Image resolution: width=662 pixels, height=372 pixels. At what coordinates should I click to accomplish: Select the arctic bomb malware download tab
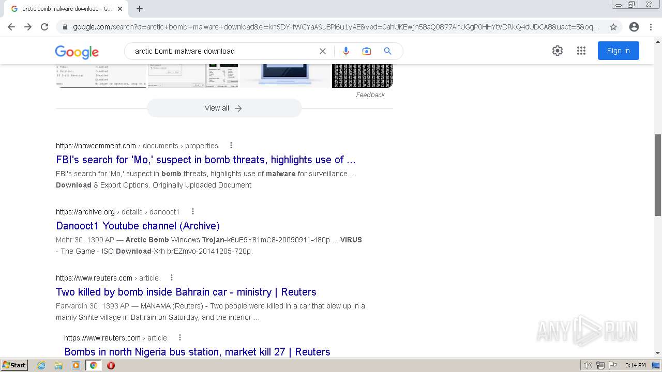coord(66,9)
